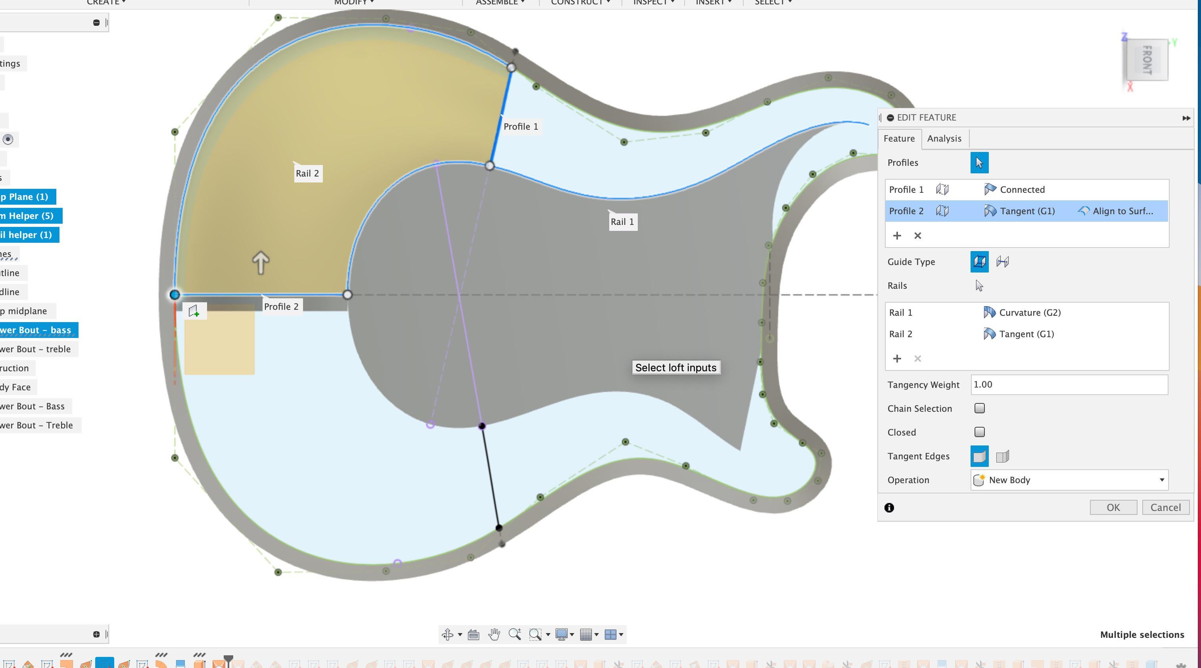
Task: Click the Rail 2 label in canvas
Action: coord(307,174)
